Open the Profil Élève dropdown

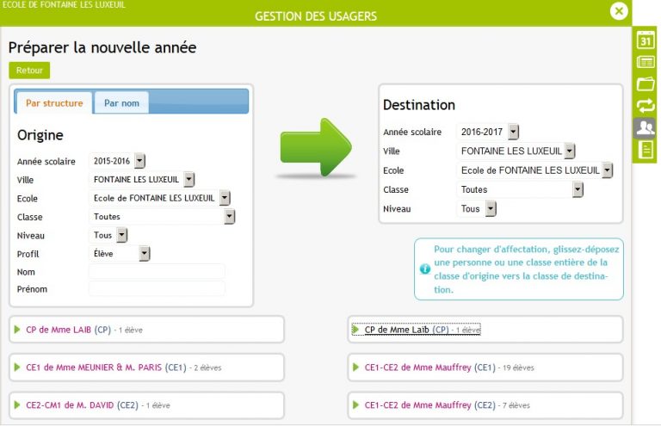coord(120,254)
